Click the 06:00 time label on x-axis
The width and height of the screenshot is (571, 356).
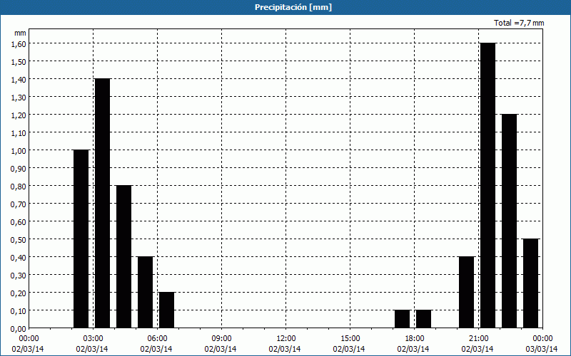click(x=157, y=339)
